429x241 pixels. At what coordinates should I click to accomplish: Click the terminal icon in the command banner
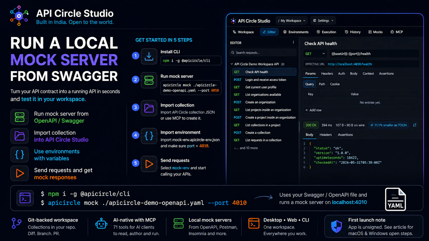coord(25,198)
